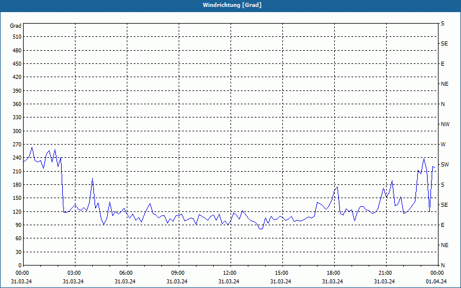
Task: Click the 31.03.24 date below 06:00
Action: [x=125, y=282]
